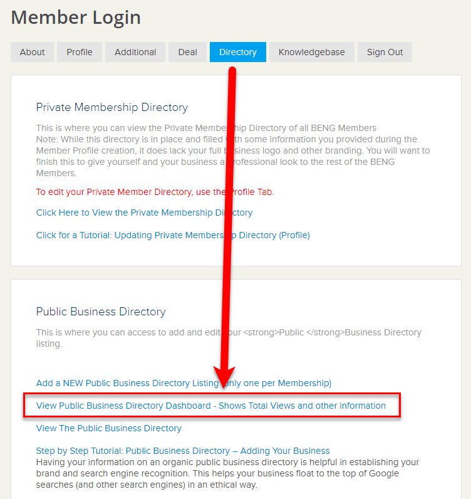Click the Private Membership Directory section heading

coord(112,107)
